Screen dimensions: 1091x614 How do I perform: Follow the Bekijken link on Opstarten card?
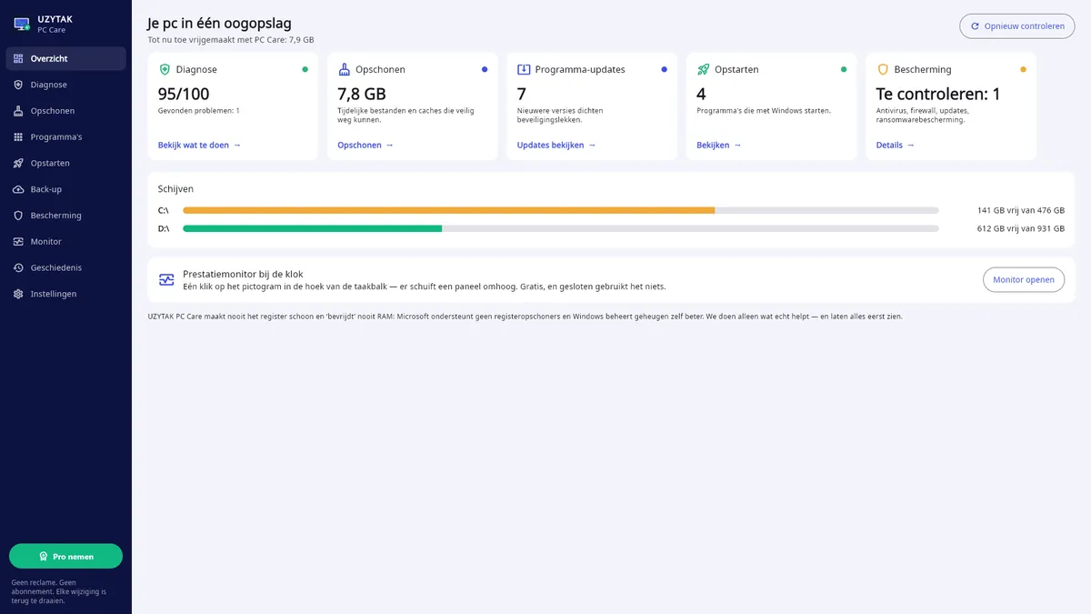[719, 145]
